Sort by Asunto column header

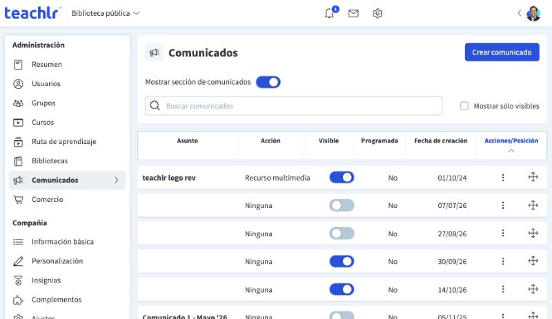click(x=187, y=141)
